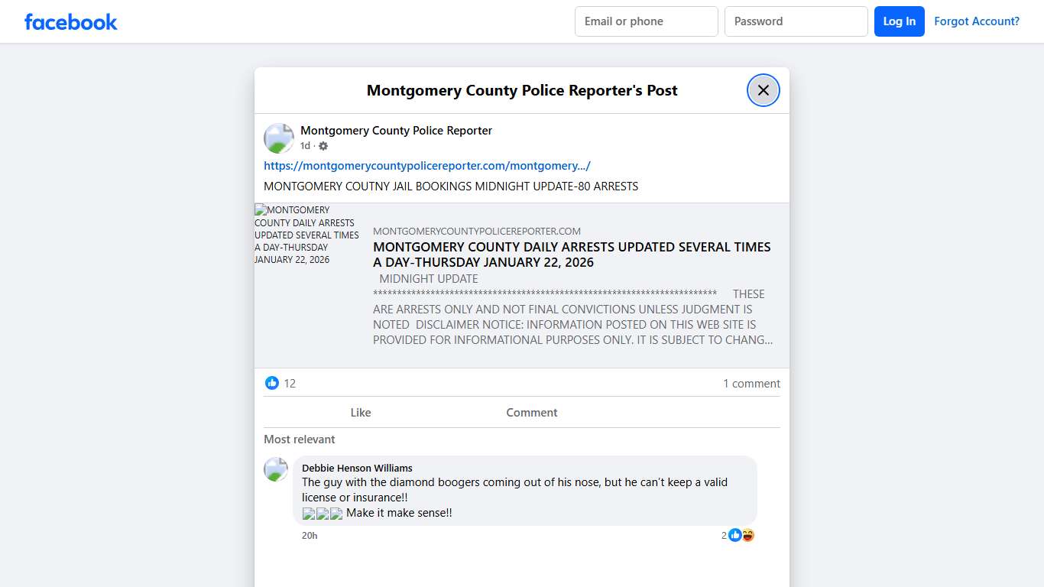Click the laughing emoji reaction on the comment

tap(747, 535)
